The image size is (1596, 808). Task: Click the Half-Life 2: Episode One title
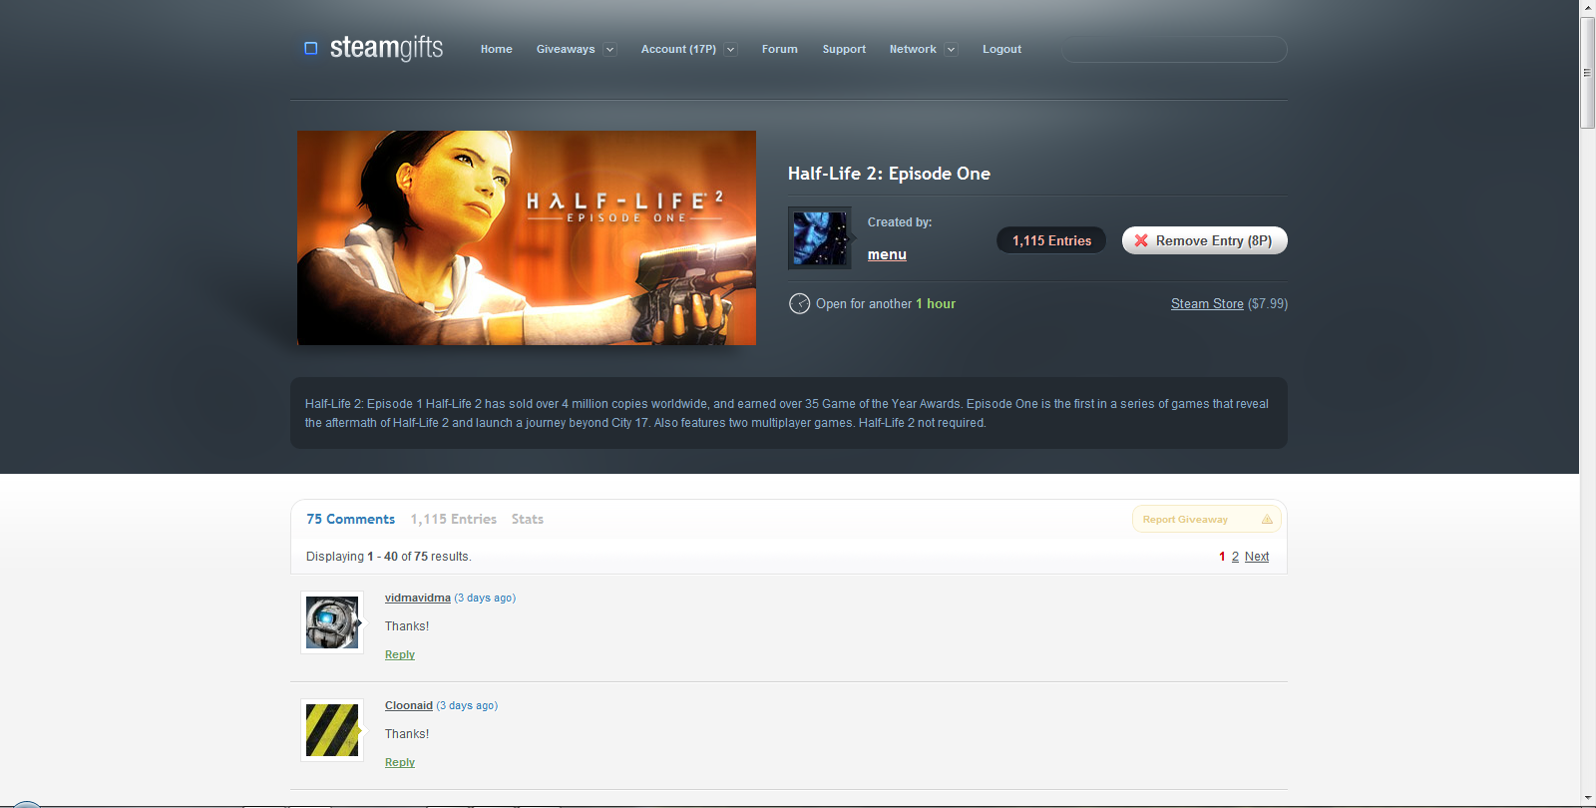[889, 174]
